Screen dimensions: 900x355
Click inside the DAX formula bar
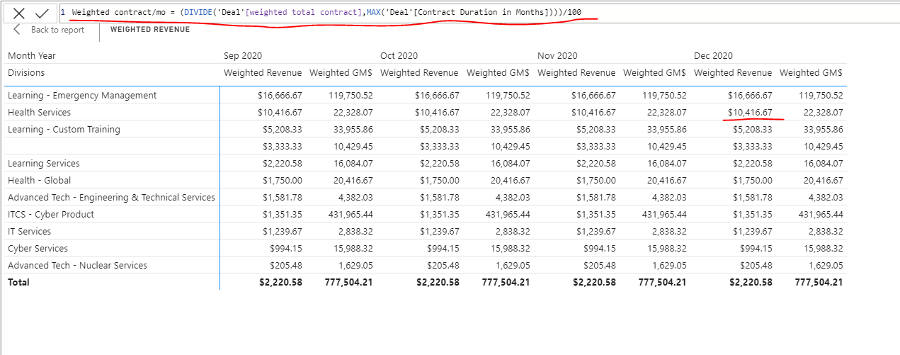click(x=478, y=12)
